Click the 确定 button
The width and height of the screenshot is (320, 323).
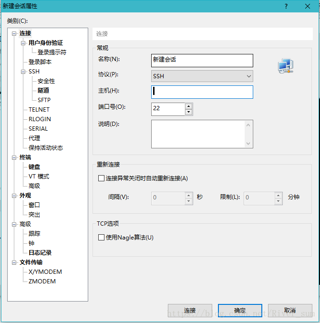tap(240, 311)
